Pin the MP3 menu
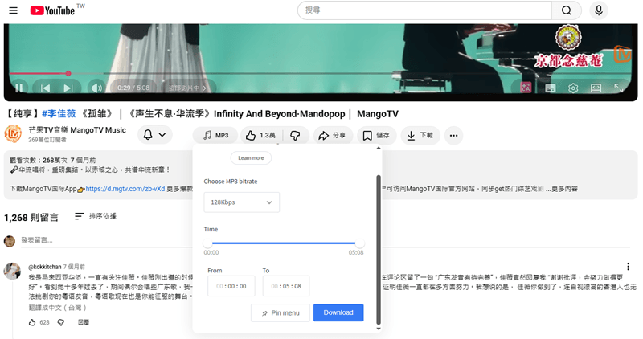Viewport: 643px width, 339px height. [x=281, y=312]
